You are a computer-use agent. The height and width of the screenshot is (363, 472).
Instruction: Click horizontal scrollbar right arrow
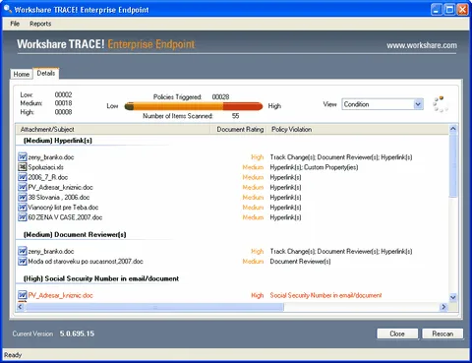click(443, 307)
